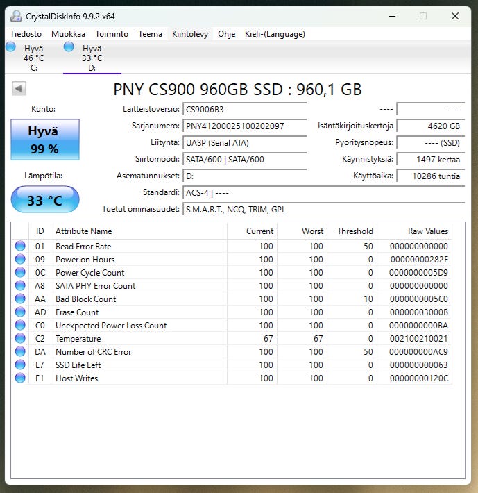Click status orb for Temperature attribute
478x493 pixels.
[20, 338]
